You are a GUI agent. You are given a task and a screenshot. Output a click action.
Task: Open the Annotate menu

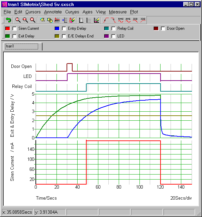[53, 12]
